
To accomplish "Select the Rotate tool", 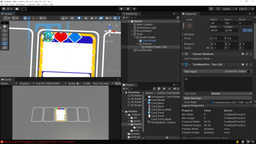I will point(4,35).
